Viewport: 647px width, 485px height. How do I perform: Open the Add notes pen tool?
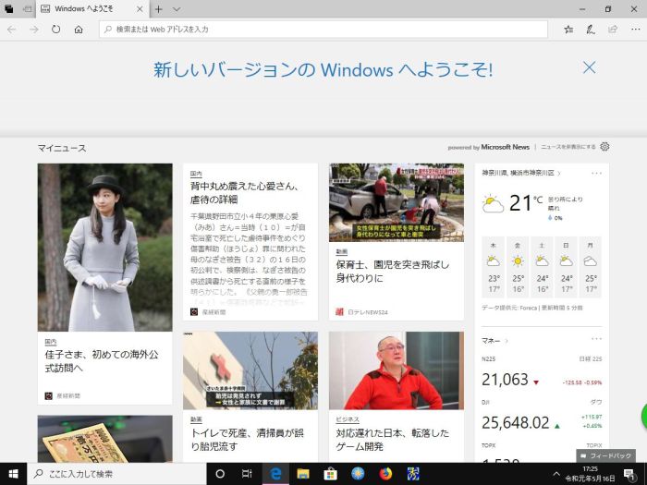pos(591,30)
